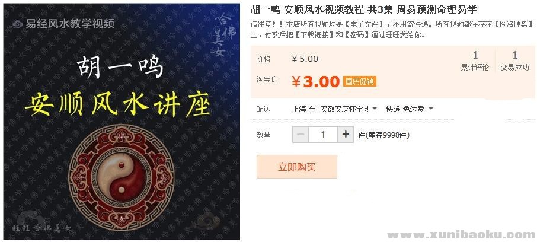Image resolution: width=537 pixels, height=242 pixels.
Task: Click the 国庆促销 promotion tag
Action: coord(360,82)
